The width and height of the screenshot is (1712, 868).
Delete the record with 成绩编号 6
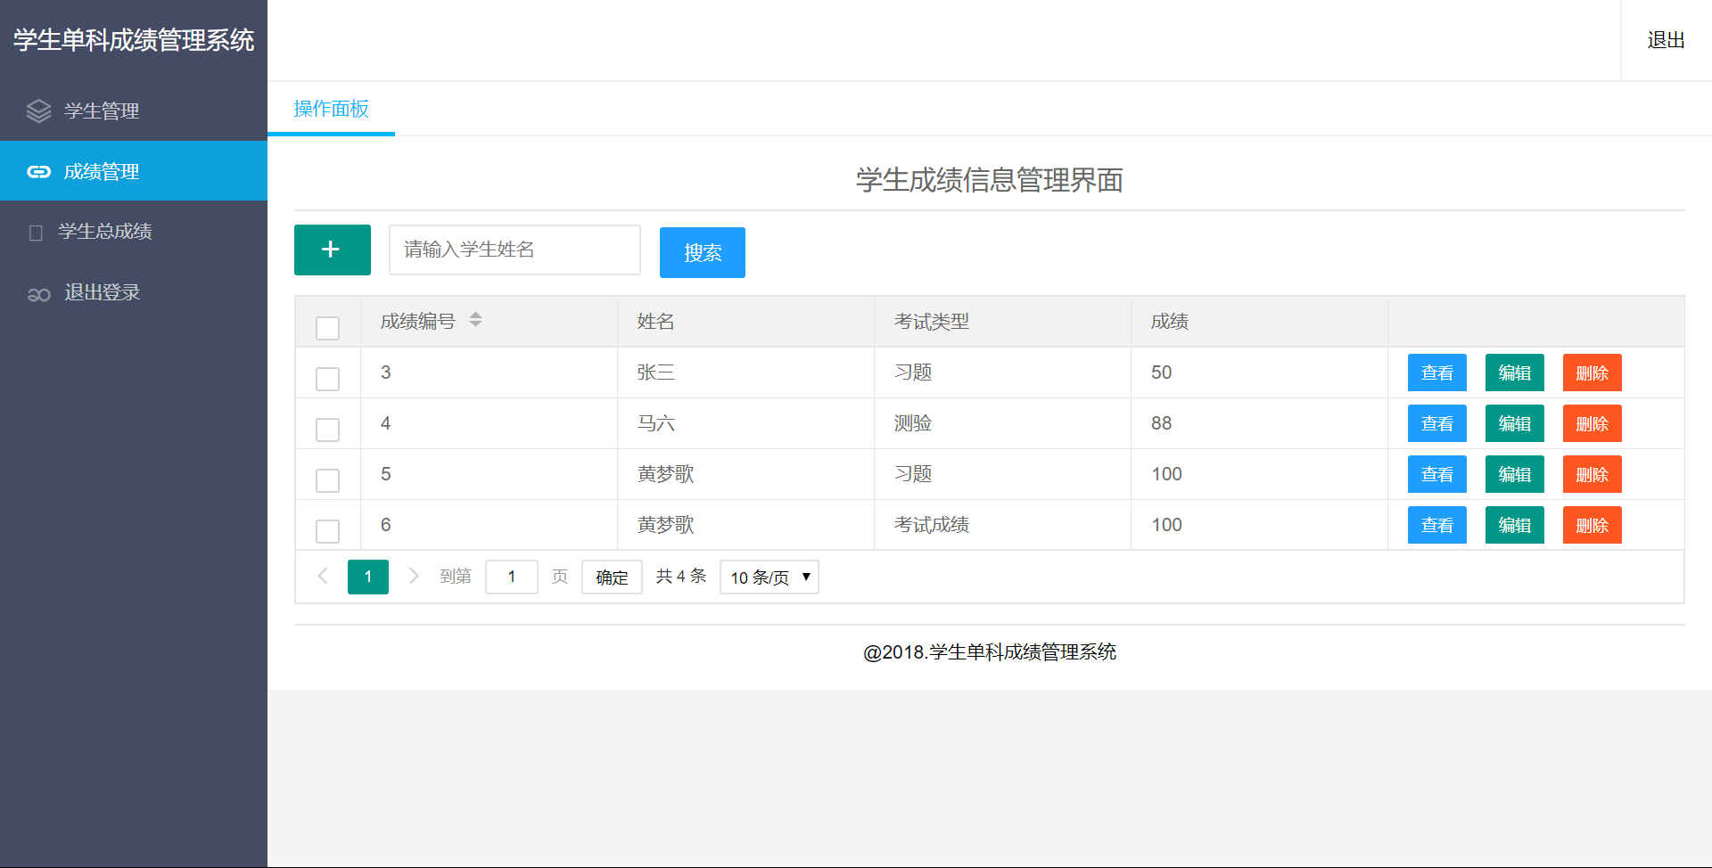(x=1592, y=526)
